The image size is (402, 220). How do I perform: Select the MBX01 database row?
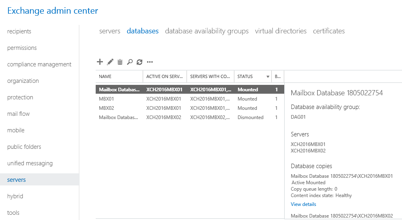click(190, 99)
